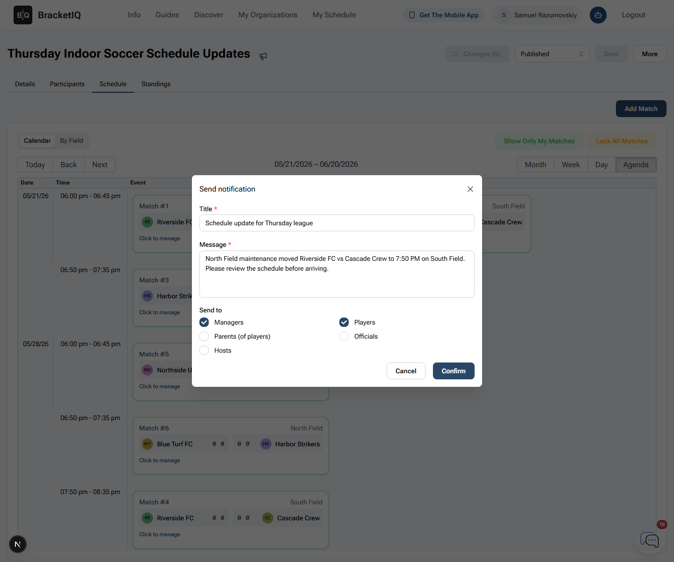Open the Standings tab
This screenshot has width=674, height=562.
(x=156, y=84)
